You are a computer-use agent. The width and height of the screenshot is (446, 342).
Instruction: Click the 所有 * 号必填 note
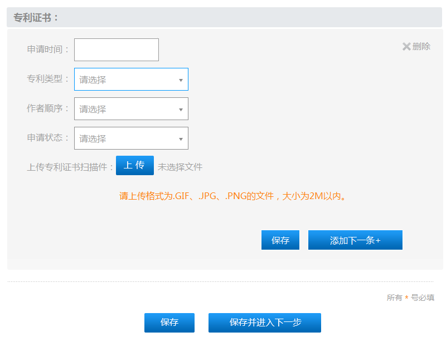410,298
